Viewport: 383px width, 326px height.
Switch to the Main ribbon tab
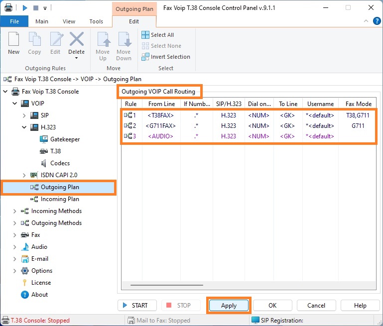(42, 21)
